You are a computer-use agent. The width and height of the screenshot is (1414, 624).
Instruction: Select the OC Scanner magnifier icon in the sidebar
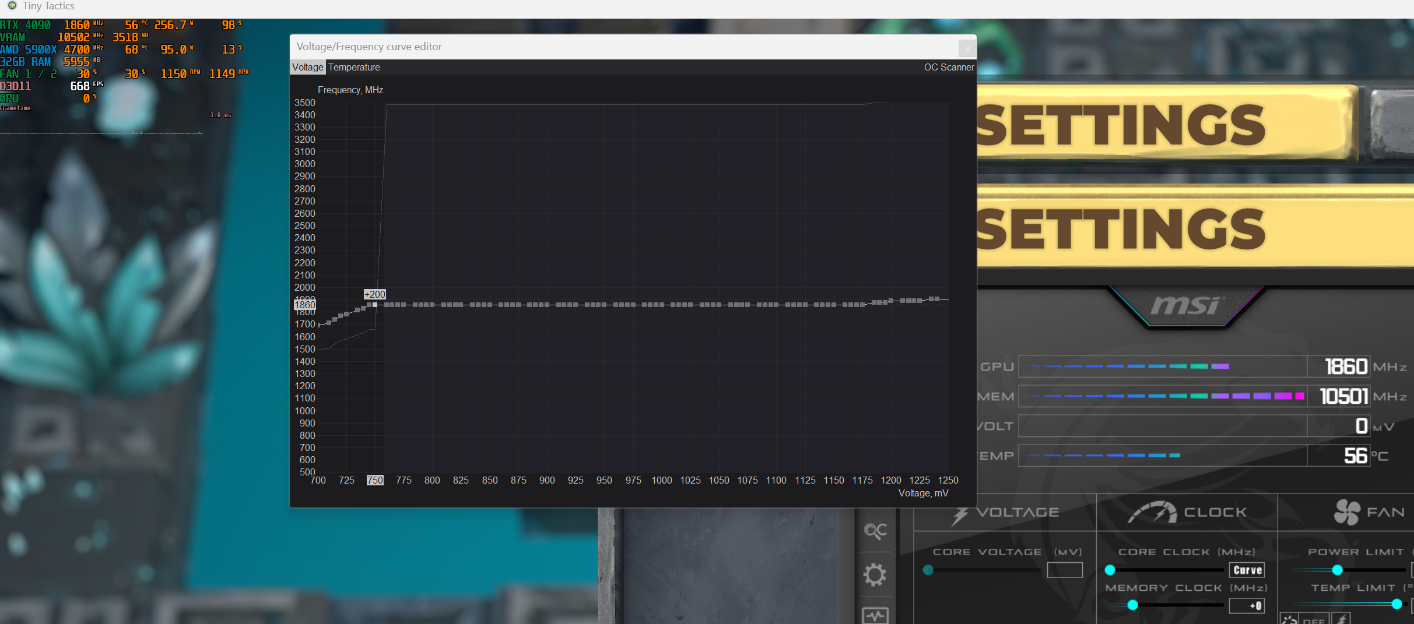(x=876, y=531)
